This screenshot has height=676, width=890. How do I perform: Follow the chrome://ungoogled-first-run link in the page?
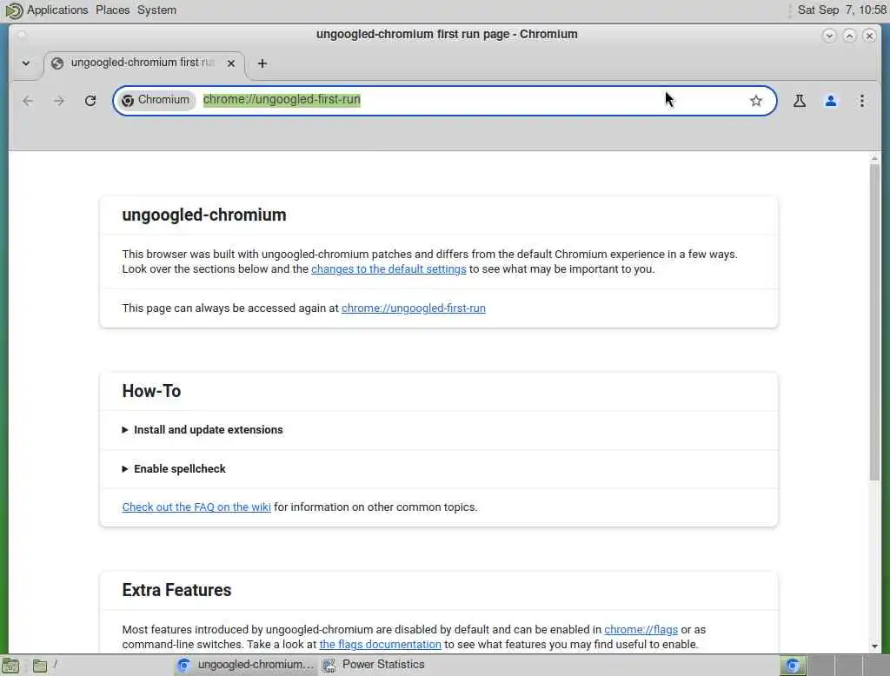tap(413, 308)
